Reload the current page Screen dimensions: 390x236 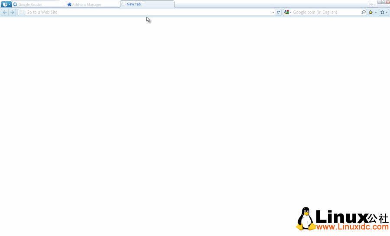(x=279, y=12)
